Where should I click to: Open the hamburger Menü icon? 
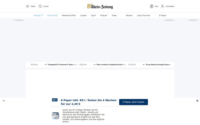(x=27, y=6)
